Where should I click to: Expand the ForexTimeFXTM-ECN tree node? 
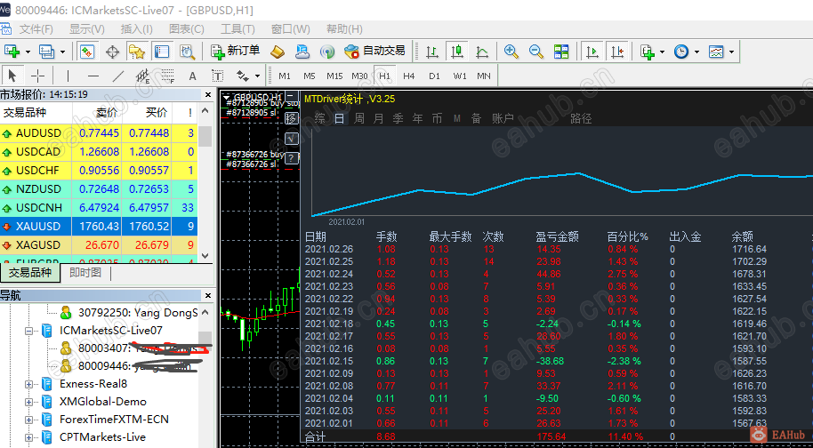coord(29,419)
